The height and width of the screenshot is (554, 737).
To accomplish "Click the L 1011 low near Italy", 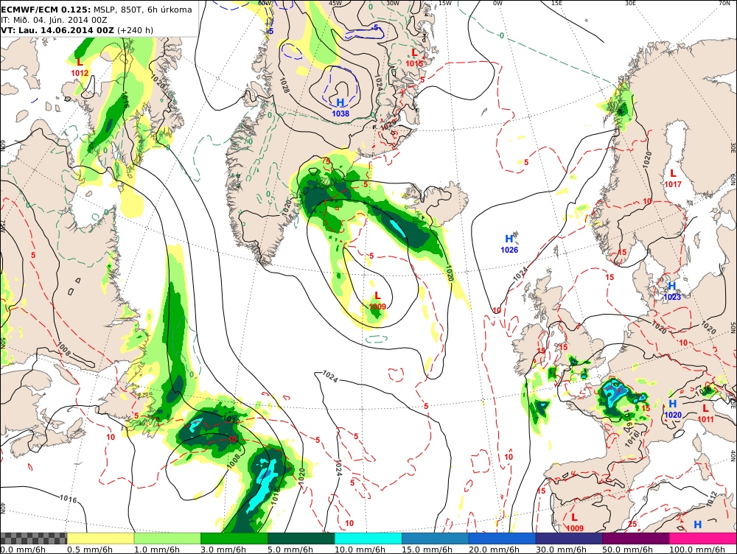I will click(x=705, y=413).
